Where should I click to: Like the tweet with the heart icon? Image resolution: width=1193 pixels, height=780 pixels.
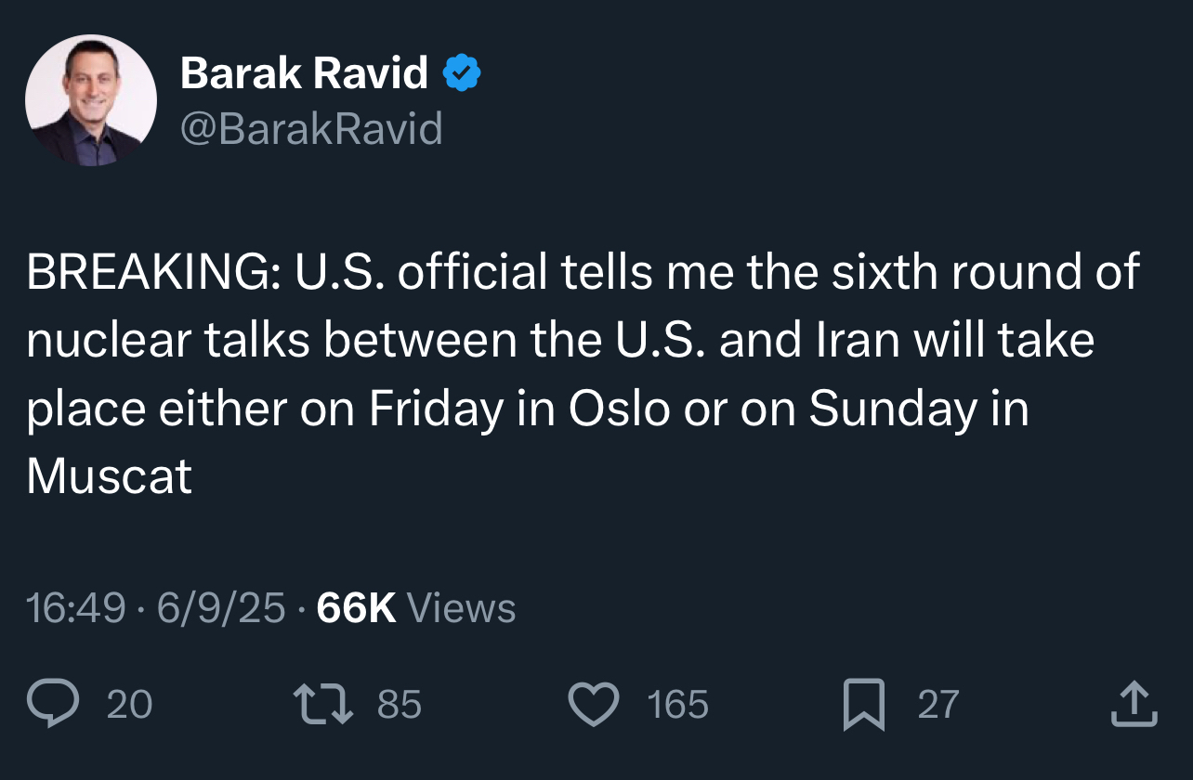pyautogui.click(x=593, y=704)
